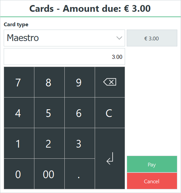Tap the 1 key on keypad
Viewport: 181px width, 193px height.
pyautogui.click(x=19, y=143)
